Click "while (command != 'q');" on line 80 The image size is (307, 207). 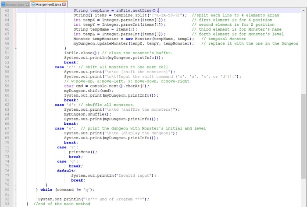[68, 190]
